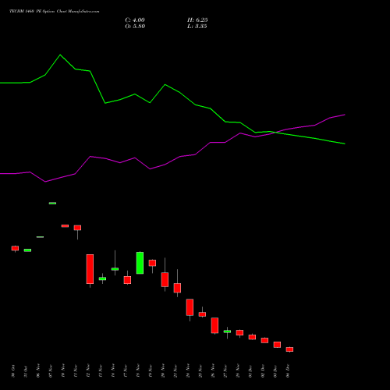Click the 20 Nov date label
390x390 pixels.
click(163, 370)
